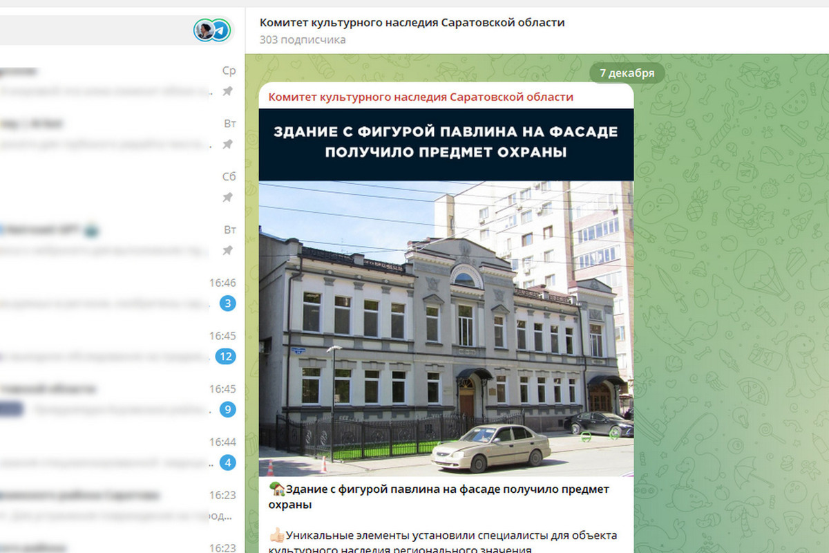Open the account avatar in the sidebar header

(x=204, y=30)
